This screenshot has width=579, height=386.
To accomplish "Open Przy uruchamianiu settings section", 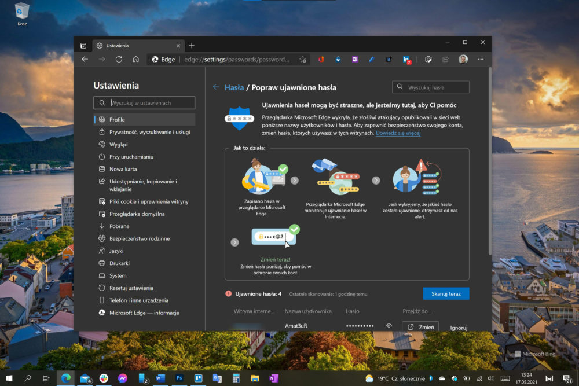I will pyautogui.click(x=144, y=156).
